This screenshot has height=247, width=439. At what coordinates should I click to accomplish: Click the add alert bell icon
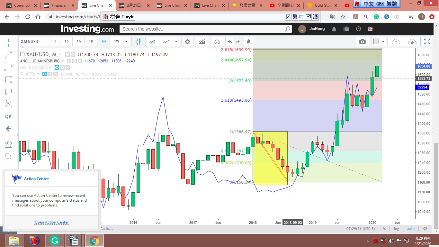tap(249, 41)
